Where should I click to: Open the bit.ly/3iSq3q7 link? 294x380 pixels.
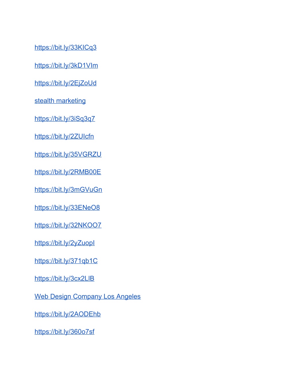coord(65,119)
